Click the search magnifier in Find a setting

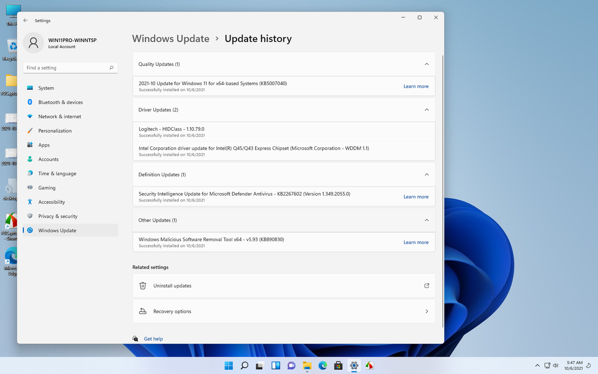click(111, 68)
